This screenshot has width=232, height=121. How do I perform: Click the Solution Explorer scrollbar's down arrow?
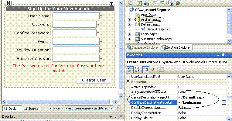click(229, 41)
